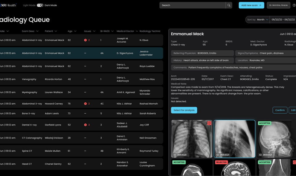Select the Ricardo Horton Venography row
The width and height of the screenshot is (296, 176).
[81, 79]
